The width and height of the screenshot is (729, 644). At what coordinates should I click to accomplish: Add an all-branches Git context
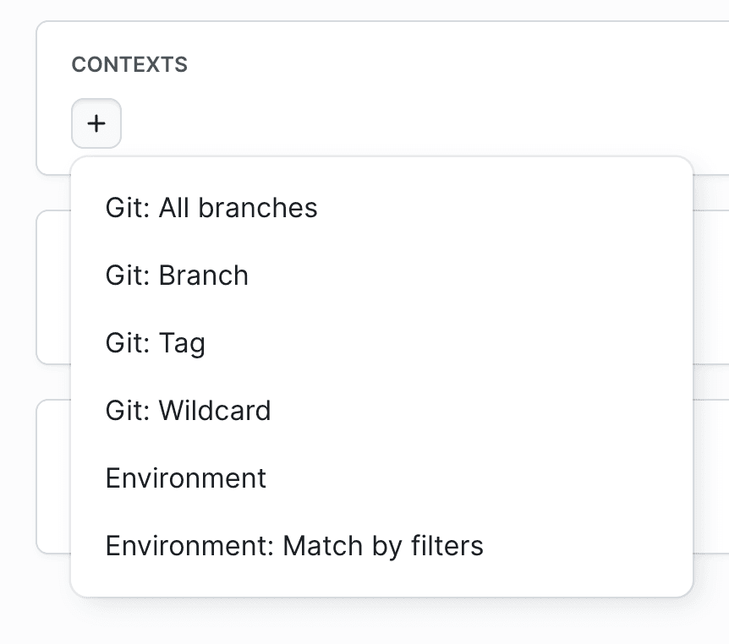click(x=211, y=208)
